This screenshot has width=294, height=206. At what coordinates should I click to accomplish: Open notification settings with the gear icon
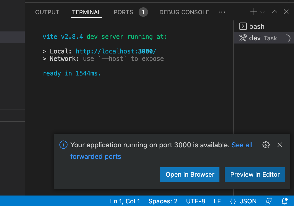point(266,145)
